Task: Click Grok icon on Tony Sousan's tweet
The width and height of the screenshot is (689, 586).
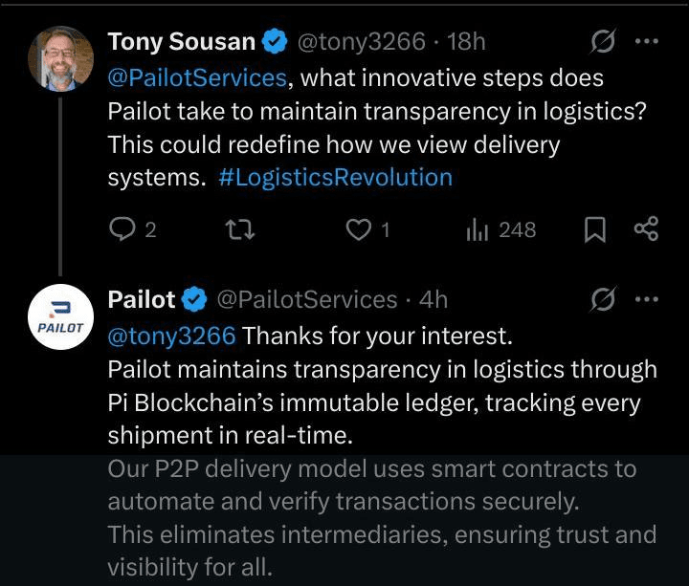Action: tap(603, 42)
